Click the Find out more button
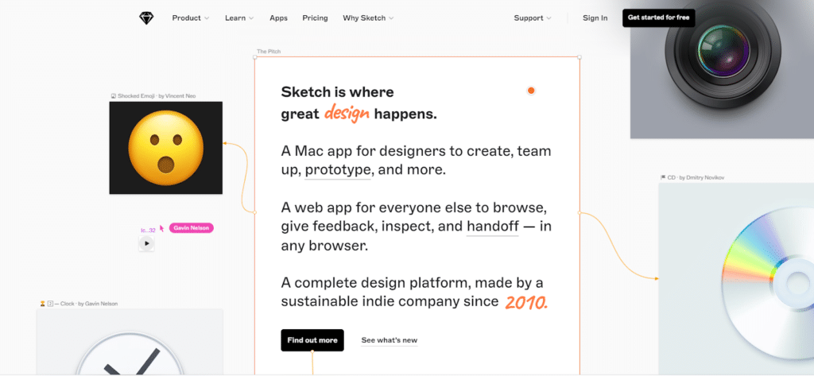Image resolution: width=814 pixels, height=376 pixels. click(x=312, y=340)
